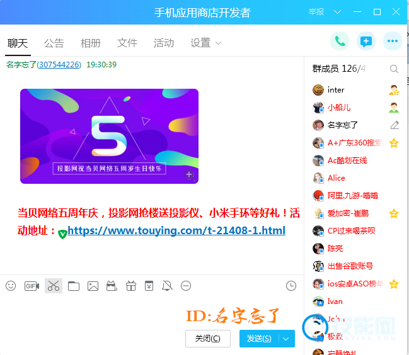The height and width of the screenshot is (355, 409).
Task: Insert a picture with image icon
Action: 93,286
